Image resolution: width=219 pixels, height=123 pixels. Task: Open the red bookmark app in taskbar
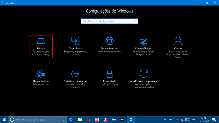point(97,120)
